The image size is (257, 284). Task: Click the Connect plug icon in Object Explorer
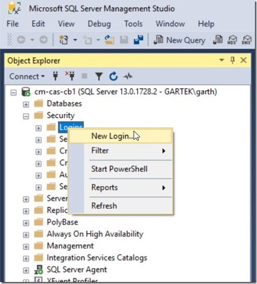tap(56, 76)
